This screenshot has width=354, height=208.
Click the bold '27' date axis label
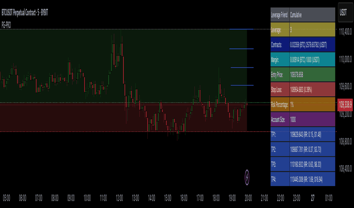point(313,198)
